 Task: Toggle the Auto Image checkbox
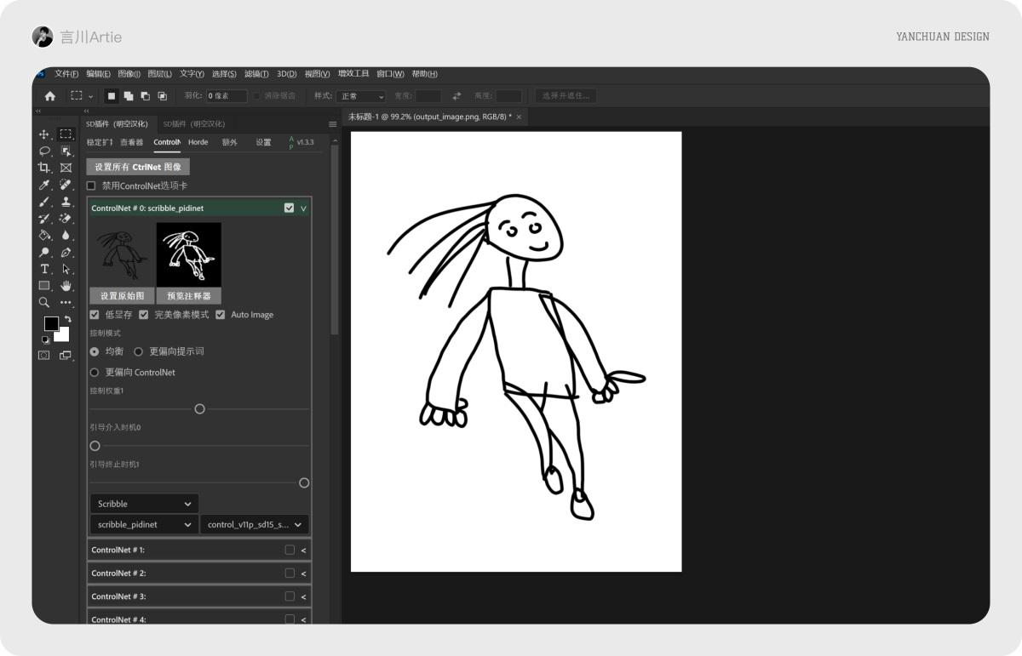[x=221, y=315]
